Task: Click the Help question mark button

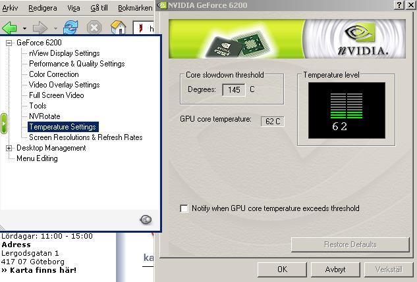Action: 399,5
